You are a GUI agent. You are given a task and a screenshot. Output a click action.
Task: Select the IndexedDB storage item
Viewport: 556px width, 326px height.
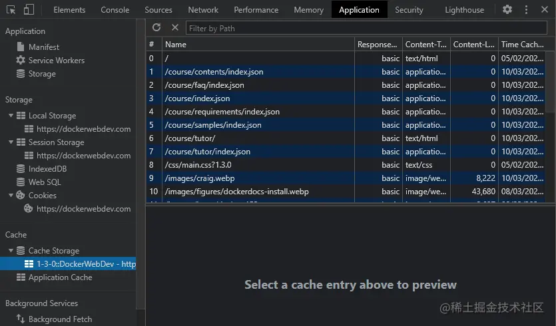click(47, 169)
